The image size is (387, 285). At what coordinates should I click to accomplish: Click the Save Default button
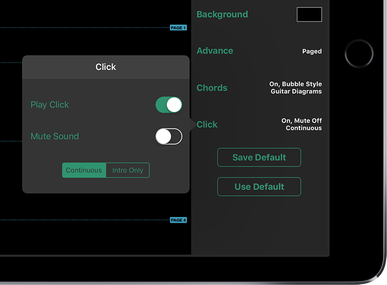tap(259, 157)
